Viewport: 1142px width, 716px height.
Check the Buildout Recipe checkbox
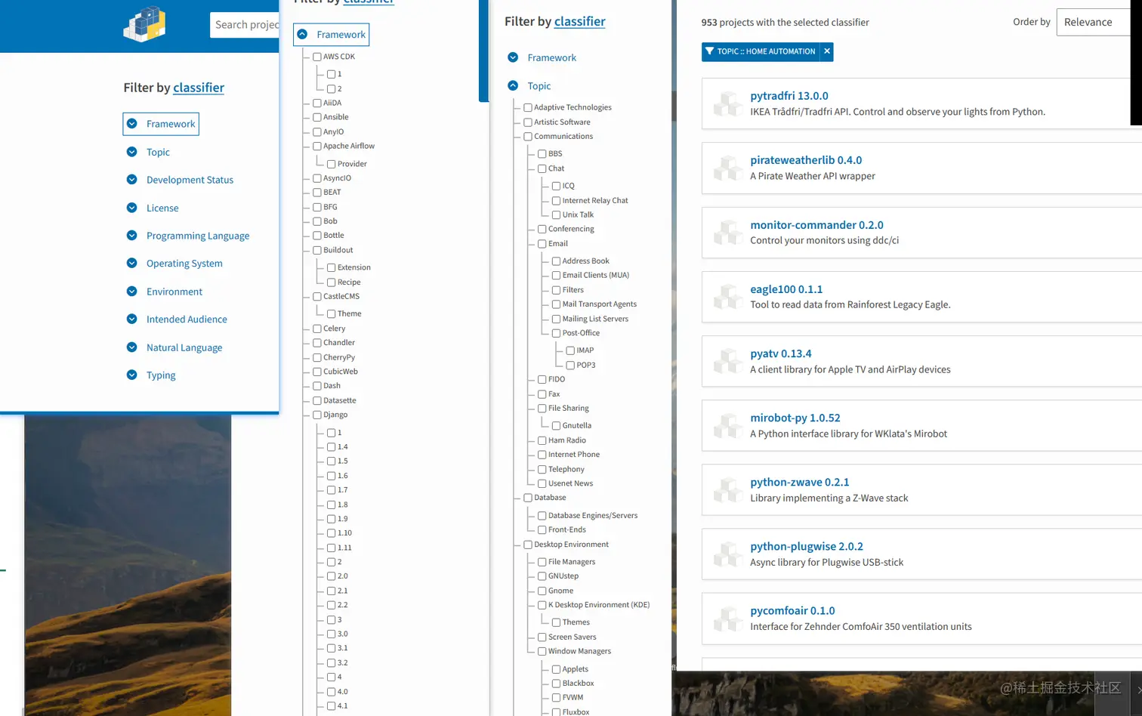(332, 282)
